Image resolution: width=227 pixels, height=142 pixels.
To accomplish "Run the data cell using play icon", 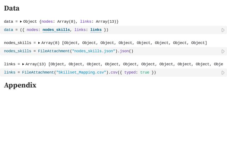I will [223, 30].
